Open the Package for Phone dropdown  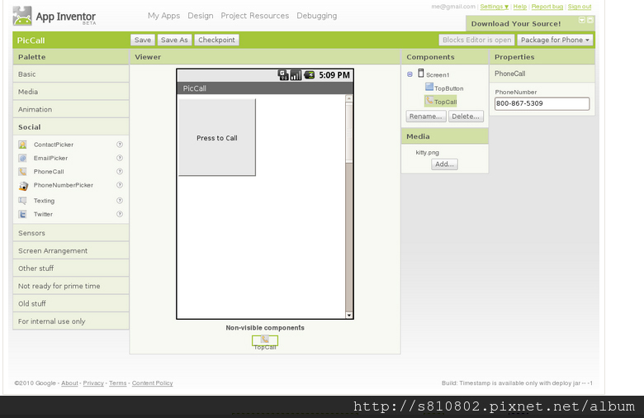tap(555, 40)
